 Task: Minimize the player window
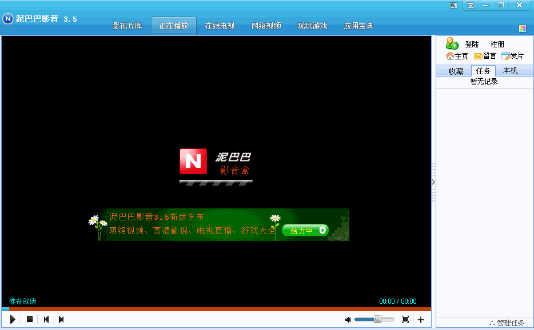(x=485, y=6)
